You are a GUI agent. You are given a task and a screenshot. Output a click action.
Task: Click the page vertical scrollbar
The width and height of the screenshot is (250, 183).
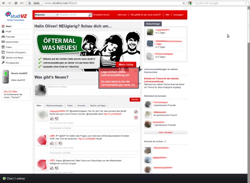click(249, 25)
